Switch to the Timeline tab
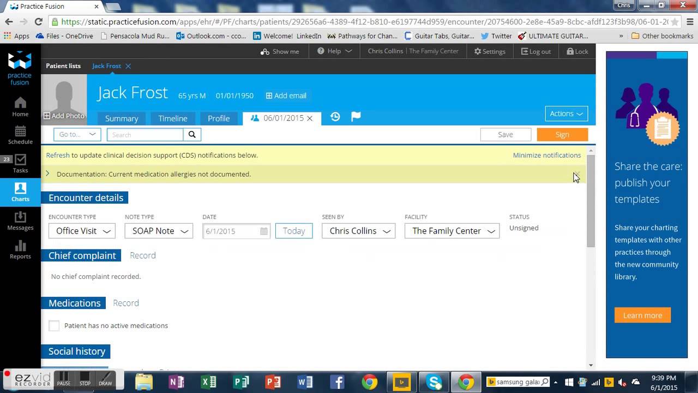The width and height of the screenshot is (698, 393). 173,118
